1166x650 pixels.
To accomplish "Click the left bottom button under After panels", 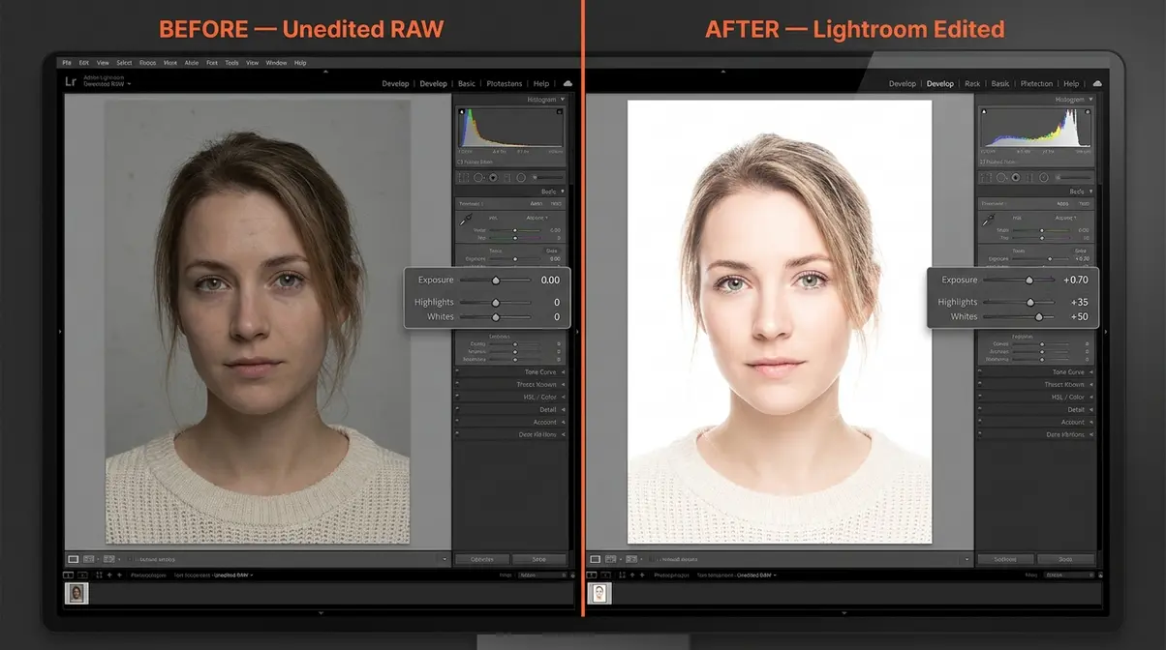I will [1004, 559].
